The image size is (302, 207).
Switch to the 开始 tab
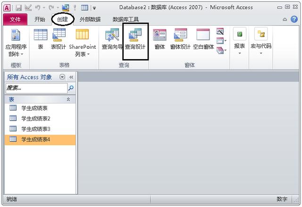pyautogui.click(x=40, y=19)
